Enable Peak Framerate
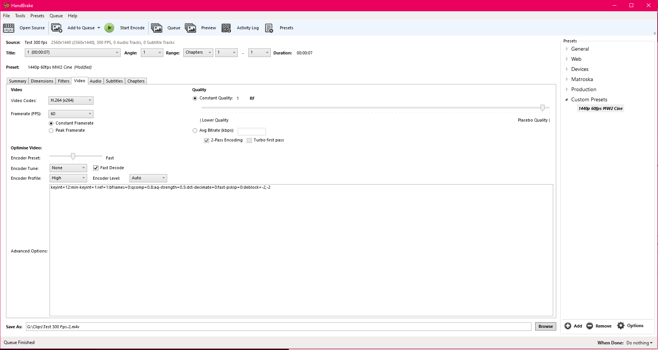Screen dimensions: 658x350 51,131
